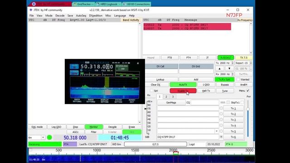The height and width of the screenshot is (163, 290).
Task: Click the X6100 radio display thumbnail
Action: (105, 81)
